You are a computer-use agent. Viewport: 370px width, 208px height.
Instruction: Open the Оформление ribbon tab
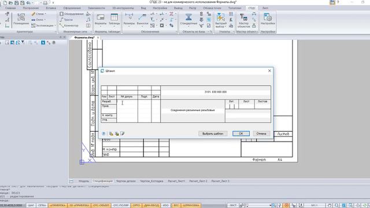72,8
